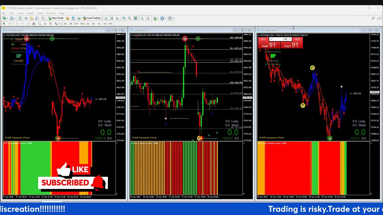383x215 pixels.
Task: Open the New Chart toolbar icon
Action: coord(4,18)
